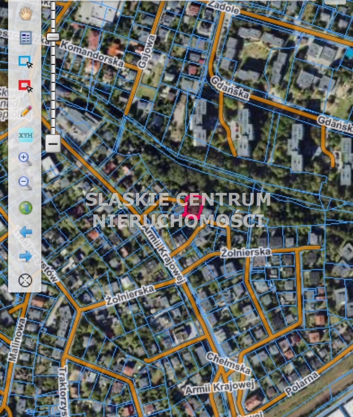Choose the zoom out magnifier tool
Screen dimensions: 353x417
point(26,183)
